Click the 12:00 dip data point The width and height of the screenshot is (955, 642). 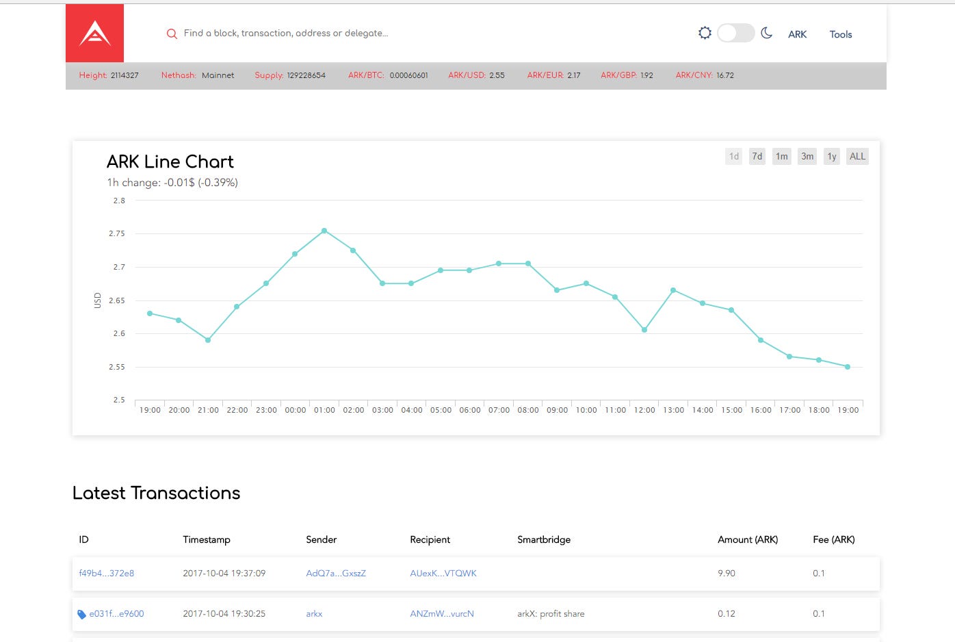tap(644, 330)
